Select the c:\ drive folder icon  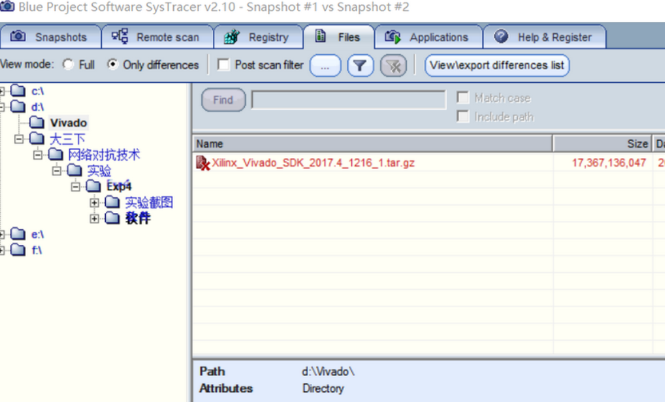pos(18,90)
